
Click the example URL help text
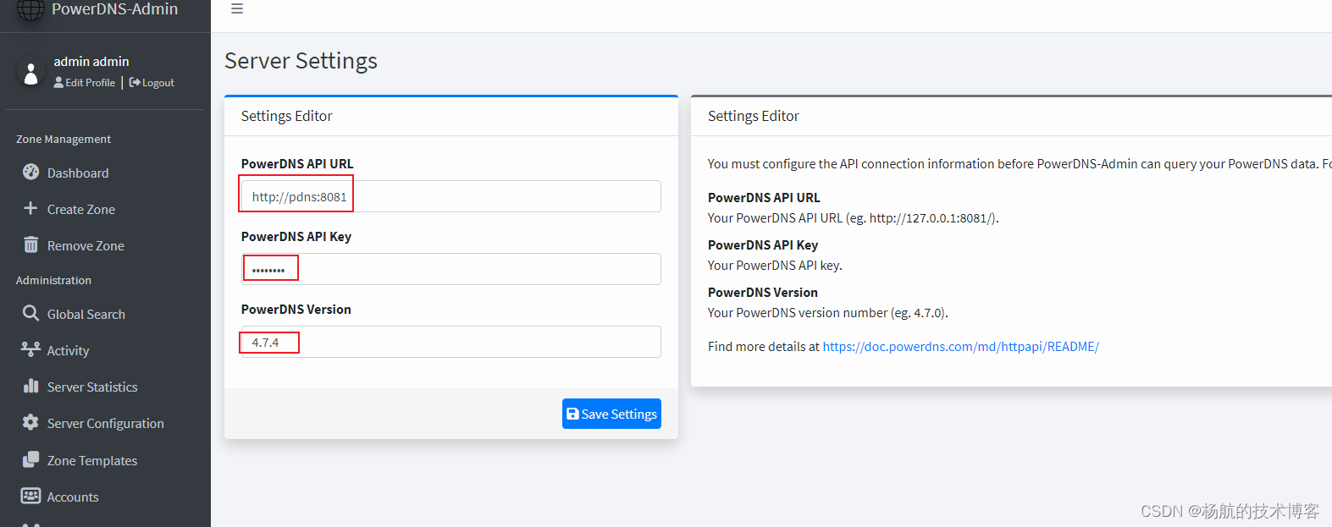[x=854, y=217]
